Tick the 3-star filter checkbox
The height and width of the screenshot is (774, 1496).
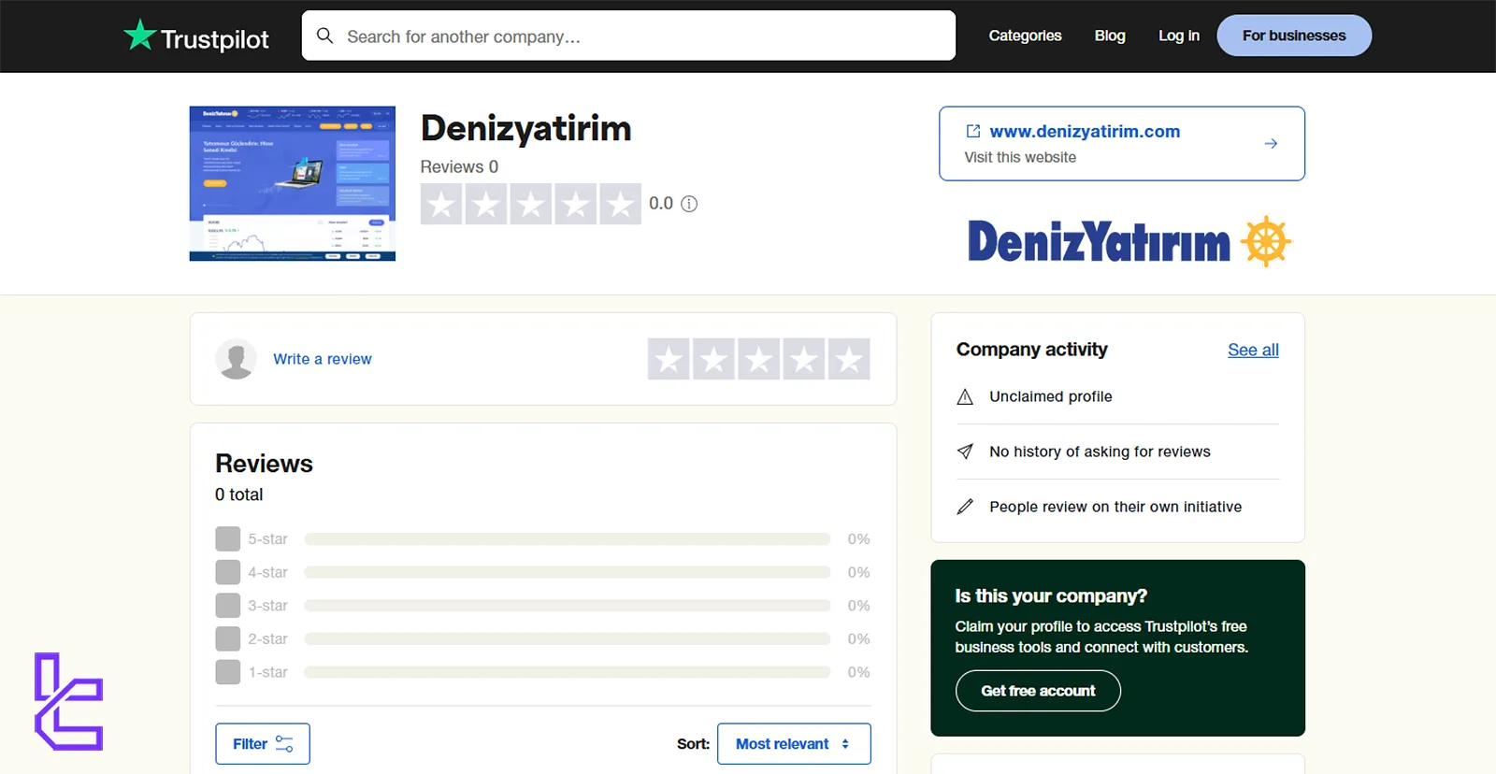pos(227,606)
